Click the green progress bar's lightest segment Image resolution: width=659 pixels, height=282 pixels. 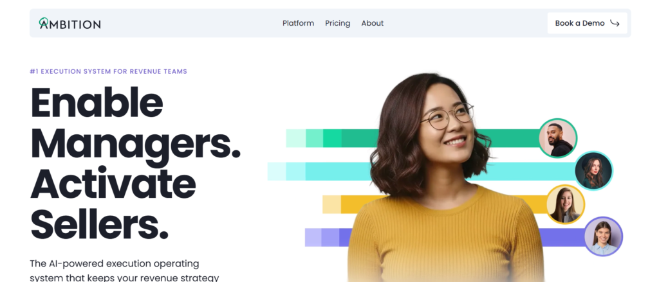tap(296, 138)
